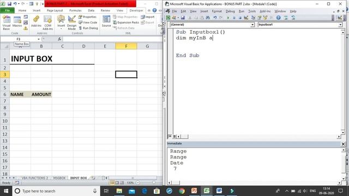
Task: Select the NAME header cell
Action: (x=20, y=94)
